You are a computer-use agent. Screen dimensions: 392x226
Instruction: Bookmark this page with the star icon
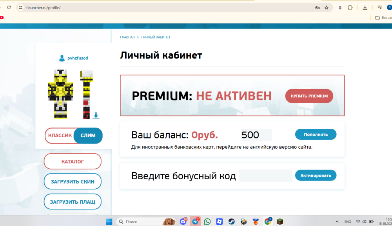(327, 8)
